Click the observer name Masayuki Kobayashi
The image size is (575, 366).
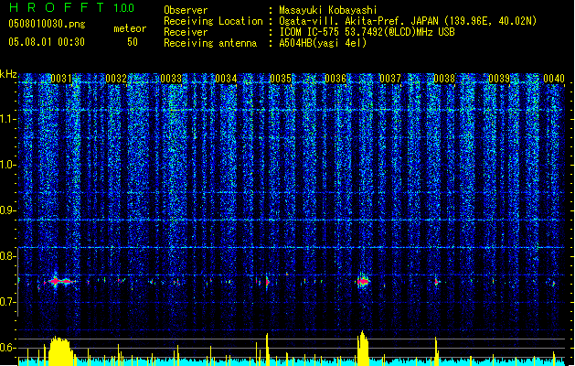pyautogui.click(x=328, y=10)
